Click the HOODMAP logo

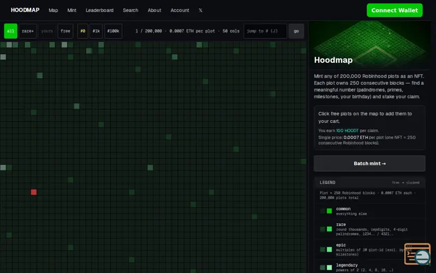pyautogui.click(x=25, y=10)
